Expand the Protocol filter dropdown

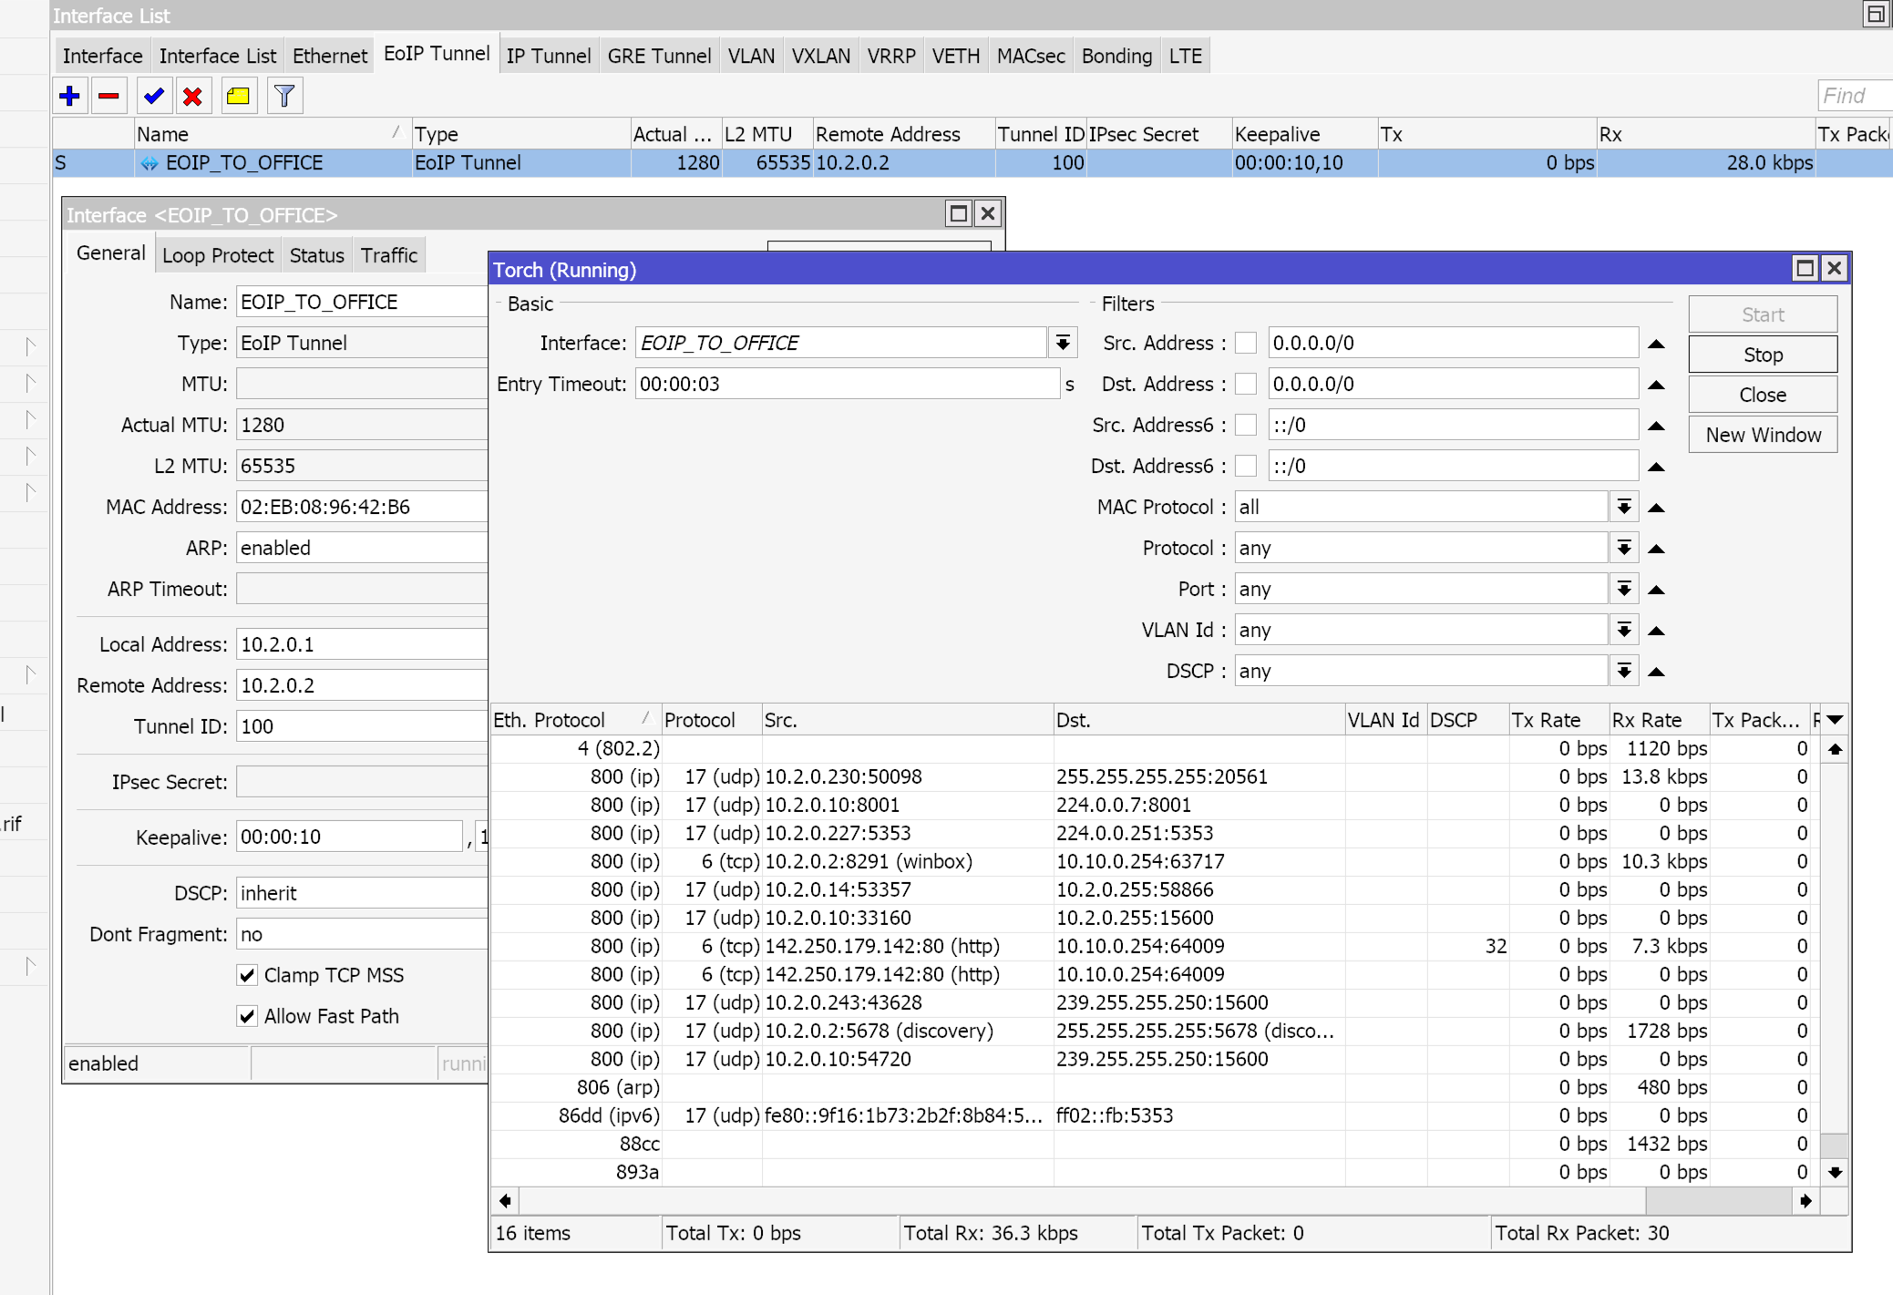pos(1623,547)
